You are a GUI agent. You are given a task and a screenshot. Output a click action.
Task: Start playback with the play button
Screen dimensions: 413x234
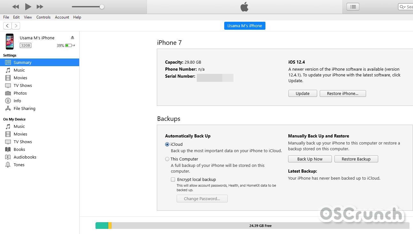(28, 6)
